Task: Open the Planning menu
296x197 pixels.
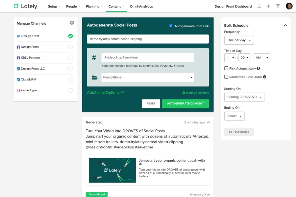Action: [94, 7]
